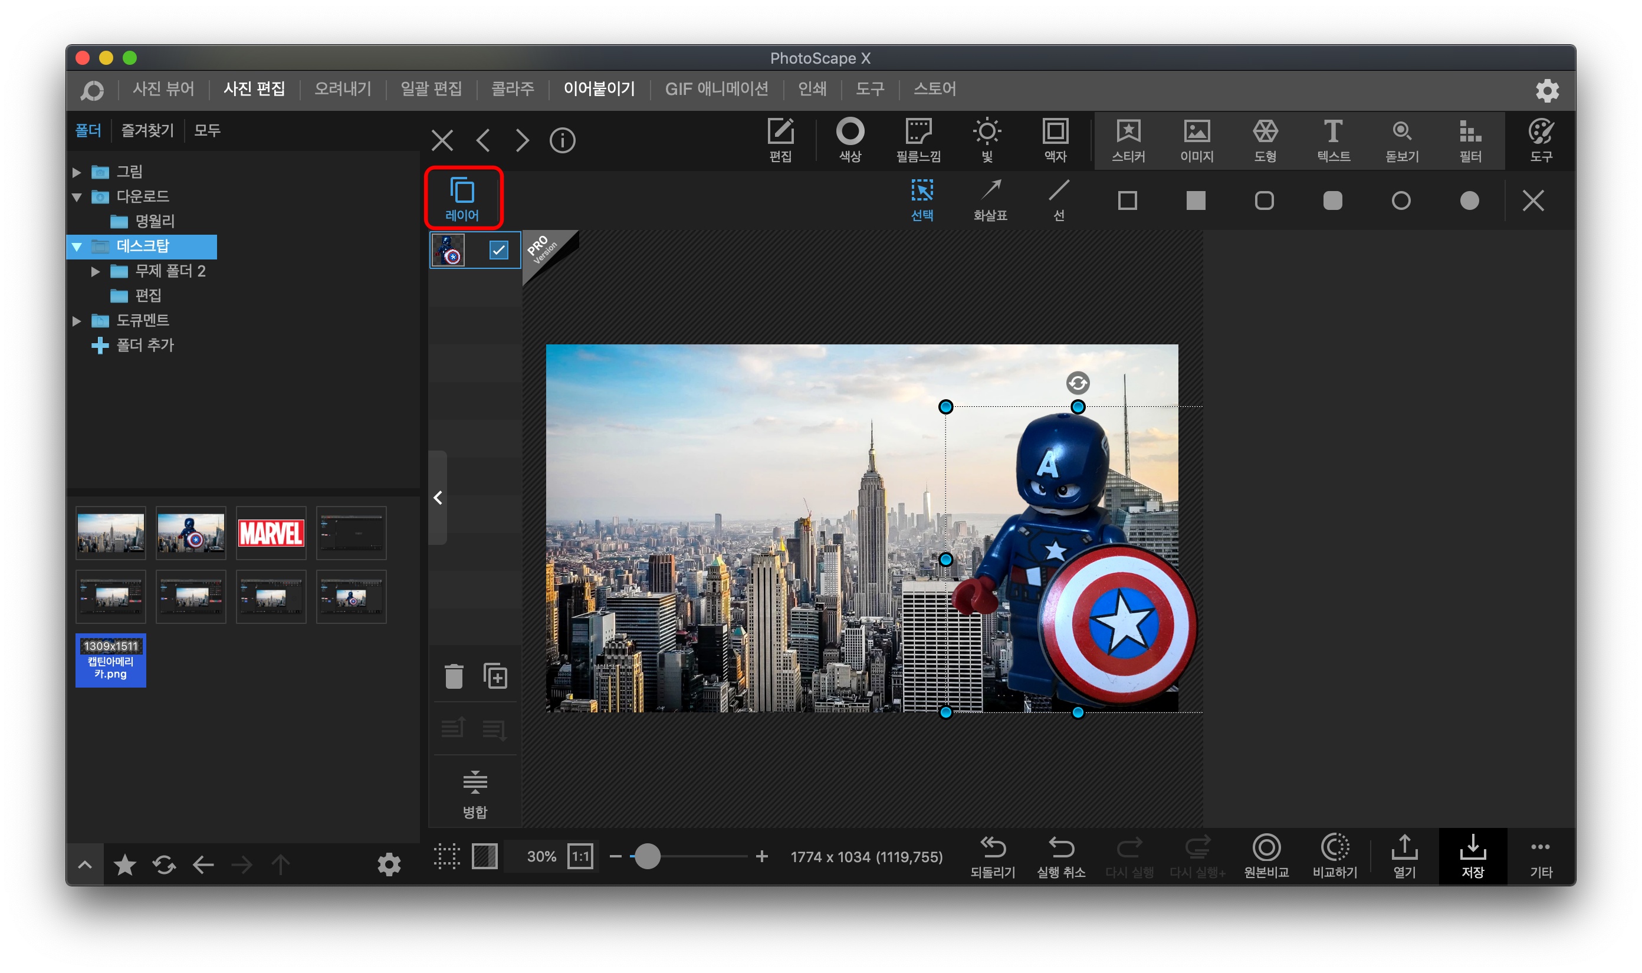Uncheck the Captain America layer visibility checkbox

[x=498, y=250]
